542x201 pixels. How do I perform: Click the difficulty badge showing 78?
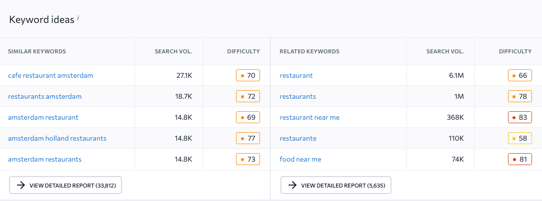[519, 97]
